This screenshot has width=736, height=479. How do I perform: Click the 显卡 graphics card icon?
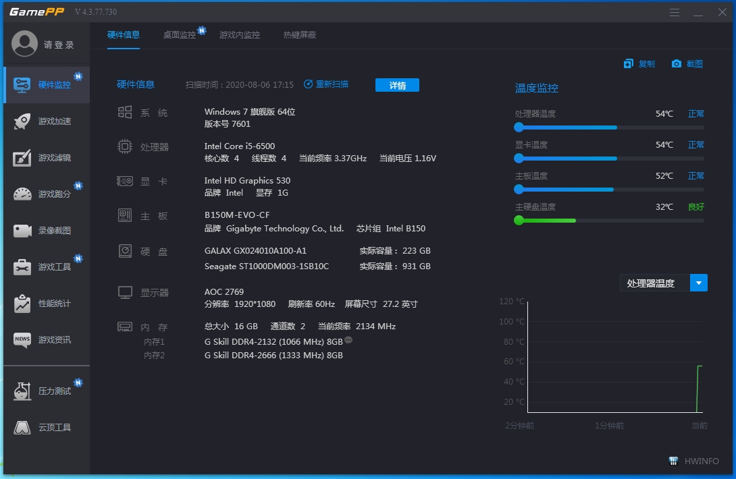click(125, 181)
